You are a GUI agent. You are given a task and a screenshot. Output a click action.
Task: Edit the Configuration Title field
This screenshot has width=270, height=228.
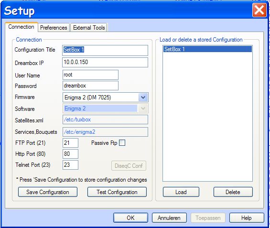105,50
